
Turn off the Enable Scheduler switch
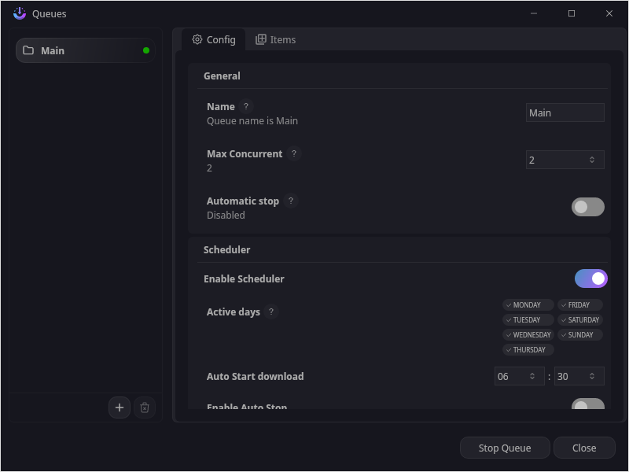tap(590, 278)
